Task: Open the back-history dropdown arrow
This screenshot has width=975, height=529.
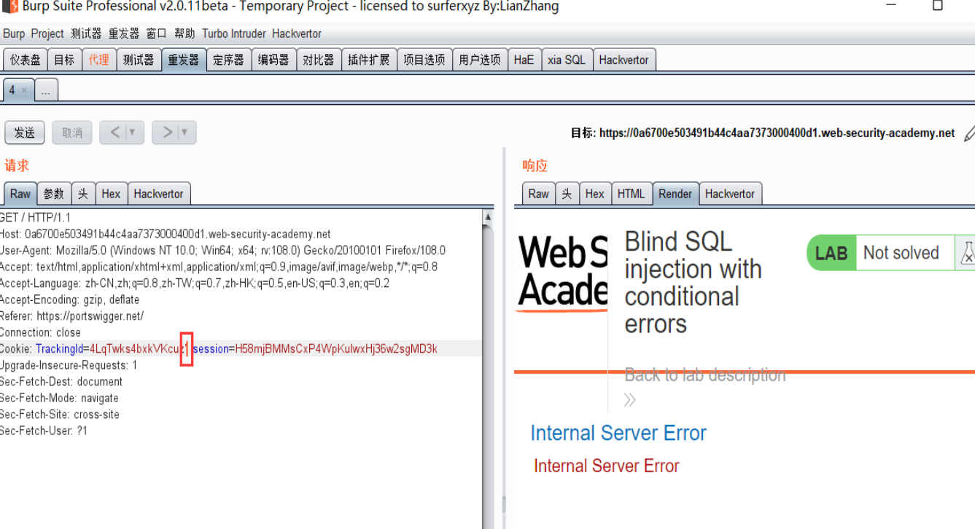Action: pyautogui.click(x=131, y=132)
